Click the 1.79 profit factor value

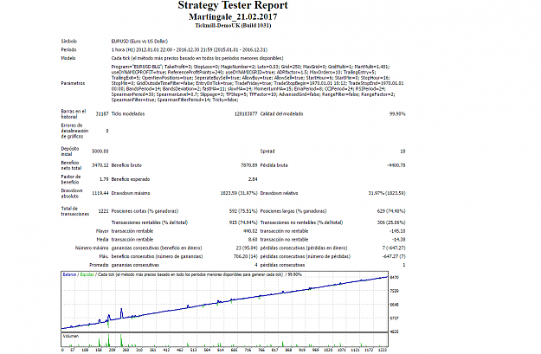[x=104, y=179]
